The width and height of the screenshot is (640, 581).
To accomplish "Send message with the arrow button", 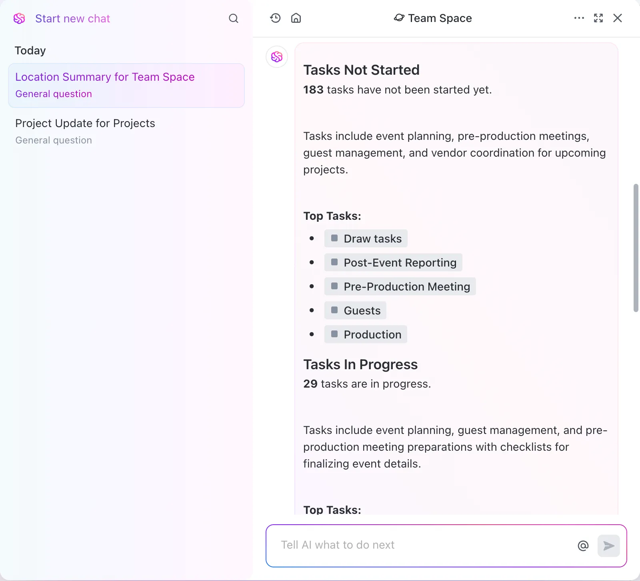I will tap(609, 545).
